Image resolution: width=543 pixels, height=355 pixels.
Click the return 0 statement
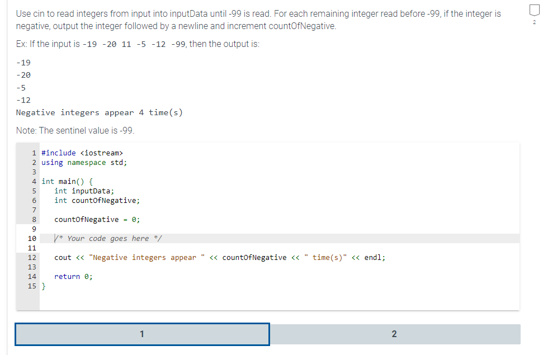[73, 276]
